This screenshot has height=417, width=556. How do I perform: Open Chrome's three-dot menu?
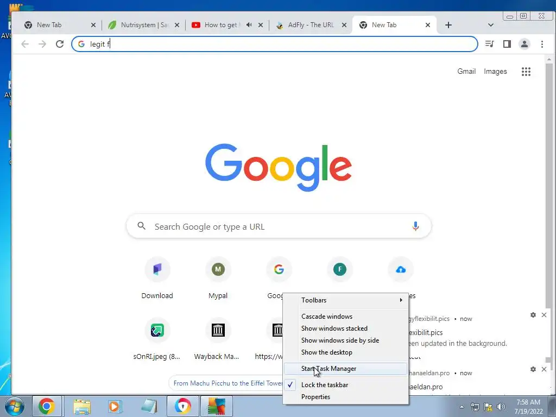[542, 44]
